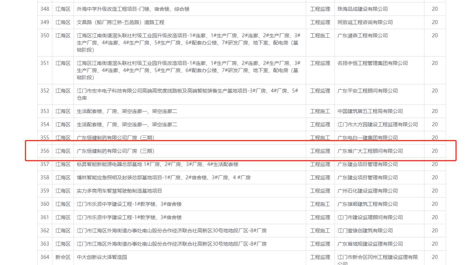Click '工程监理' in row 356
This screenshot has height=265, width=465.
[320, 151]
